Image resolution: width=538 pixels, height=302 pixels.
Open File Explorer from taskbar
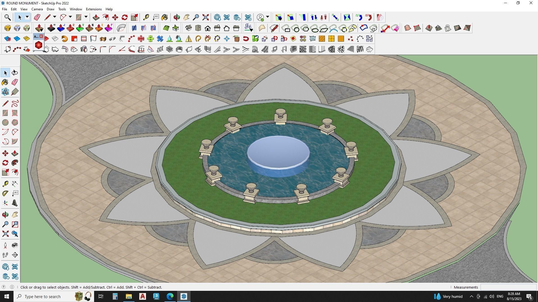click(x=129, y=296)
